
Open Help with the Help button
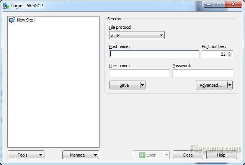point(221,155)
